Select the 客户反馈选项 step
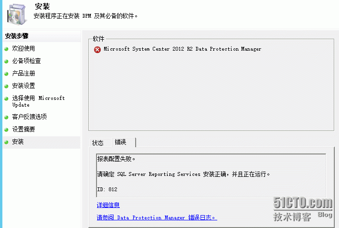This screenshot has height=228, width=339. click(x=29, y=117)
